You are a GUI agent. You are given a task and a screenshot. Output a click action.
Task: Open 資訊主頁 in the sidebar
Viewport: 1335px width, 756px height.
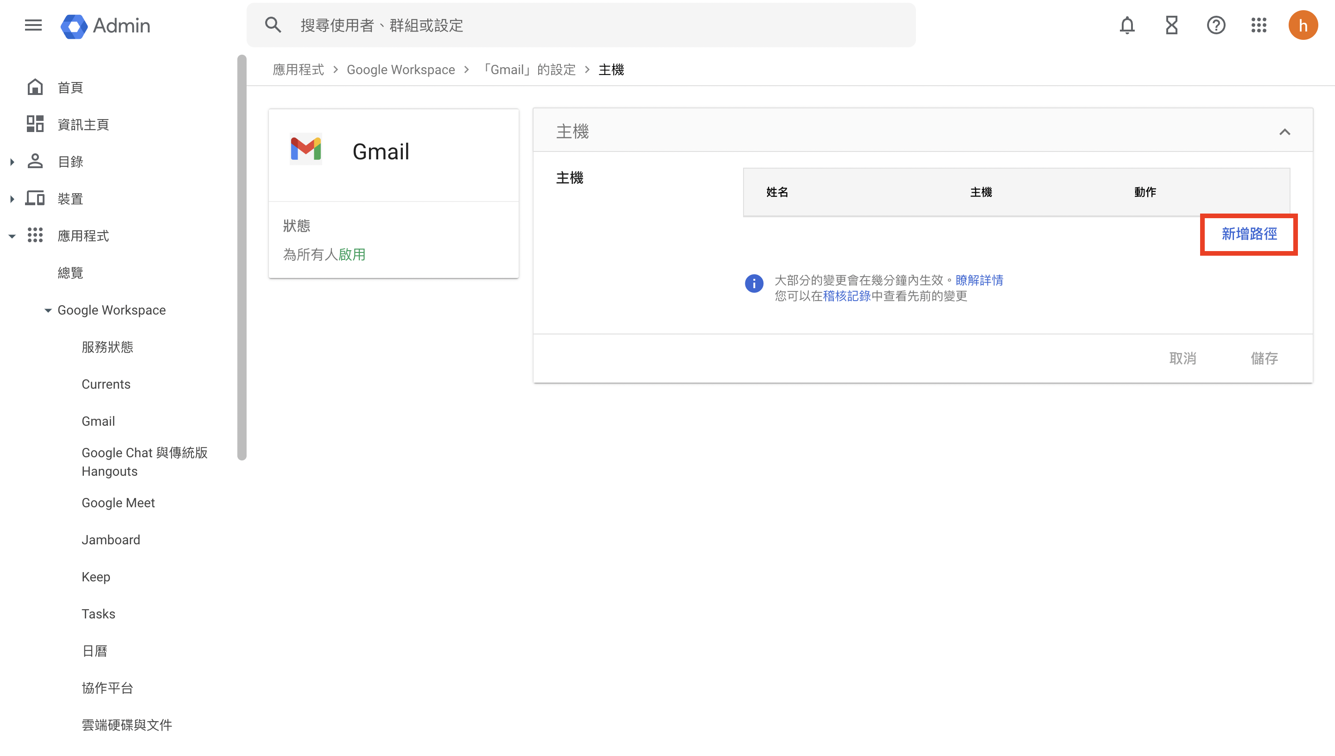point(83,125)
